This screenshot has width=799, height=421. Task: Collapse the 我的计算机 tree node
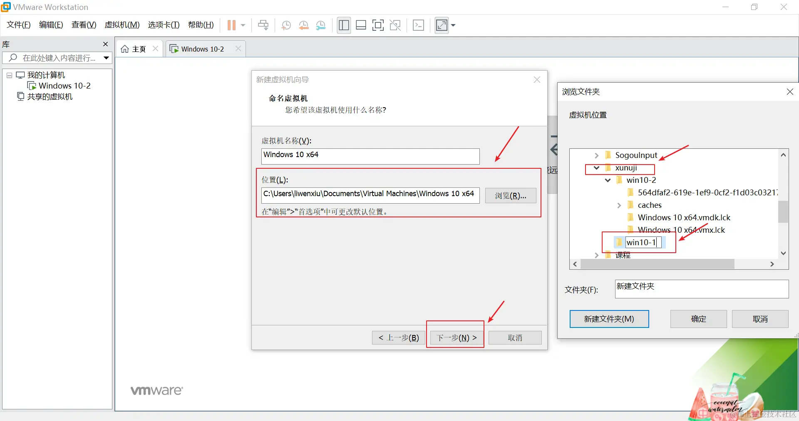9,75
